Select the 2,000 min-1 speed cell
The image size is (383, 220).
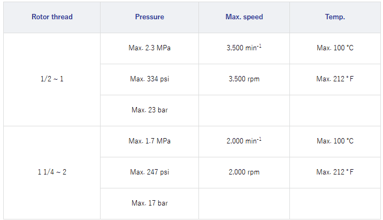[x=244, y=141]
